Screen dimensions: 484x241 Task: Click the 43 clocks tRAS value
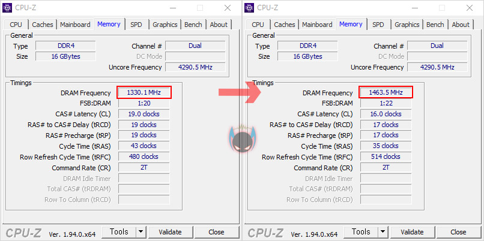[x=144, y=146]
